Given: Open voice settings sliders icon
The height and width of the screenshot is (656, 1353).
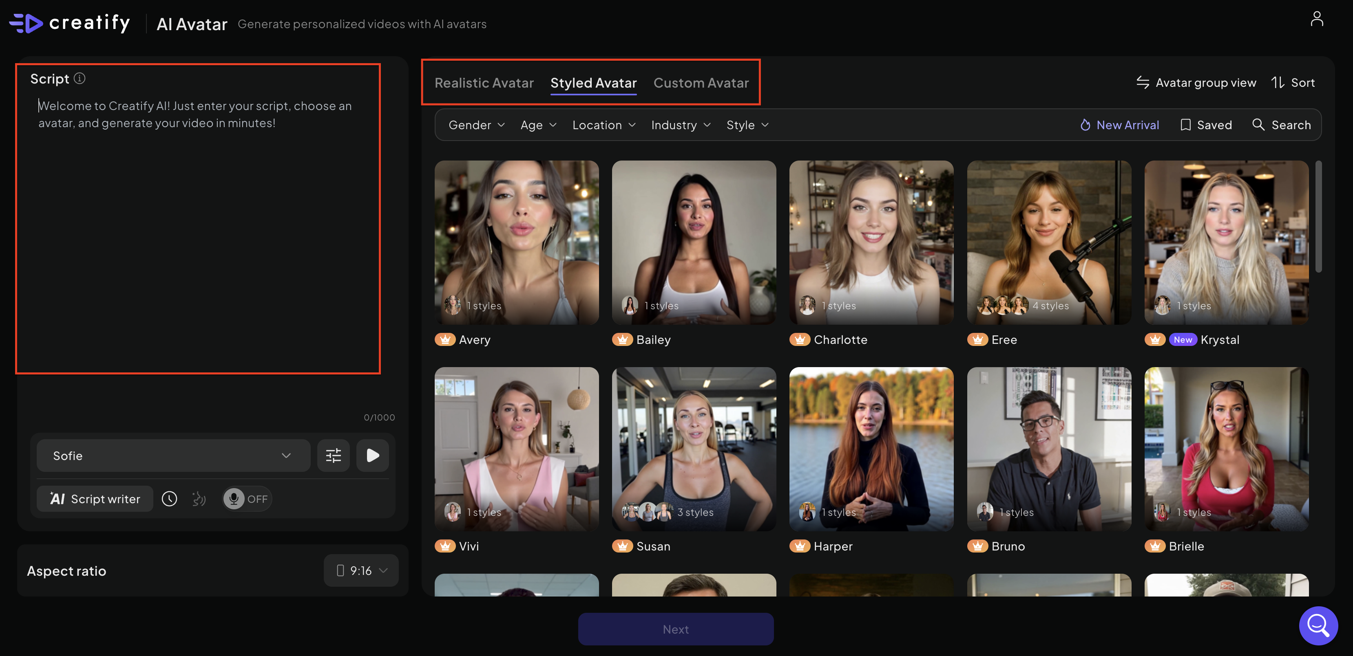Looking at the screenshot, I should point(333,455).
